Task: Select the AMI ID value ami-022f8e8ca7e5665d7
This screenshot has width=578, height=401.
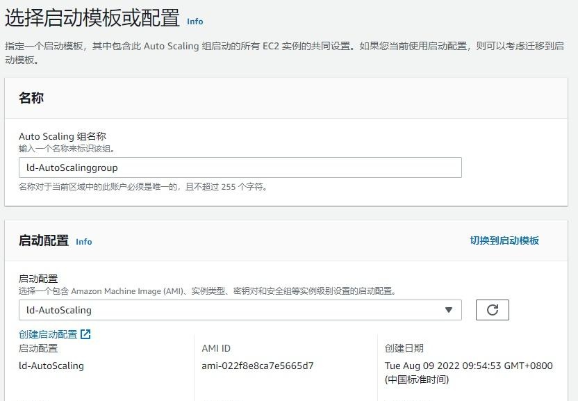Action: click(x=248, y=366)
